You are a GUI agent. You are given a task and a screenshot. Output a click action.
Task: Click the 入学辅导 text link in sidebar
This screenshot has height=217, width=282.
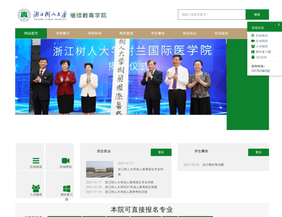[262, 46]
